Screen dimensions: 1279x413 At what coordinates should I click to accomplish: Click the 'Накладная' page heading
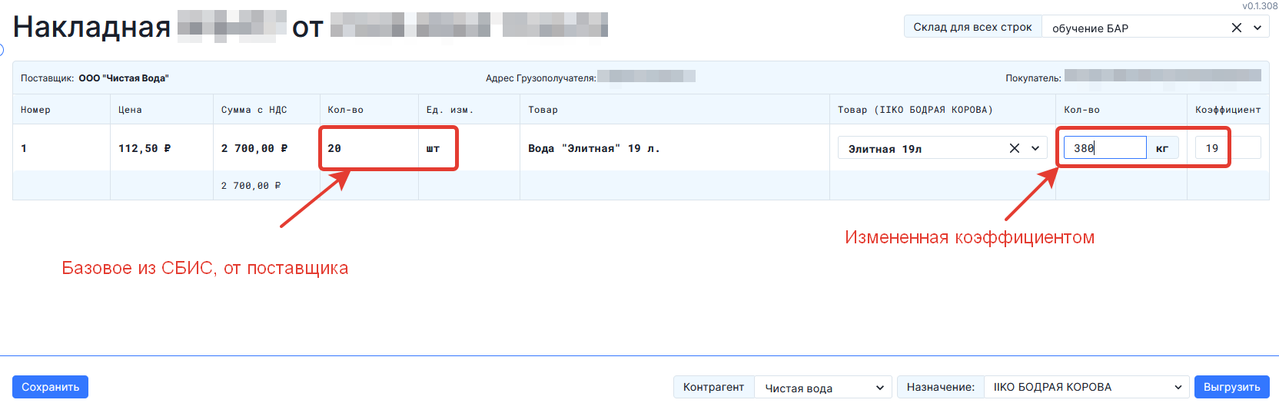click(x=91, y=27)
